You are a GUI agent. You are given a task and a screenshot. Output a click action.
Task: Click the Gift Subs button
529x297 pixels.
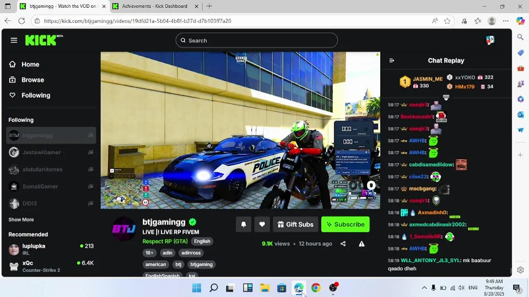295,224
